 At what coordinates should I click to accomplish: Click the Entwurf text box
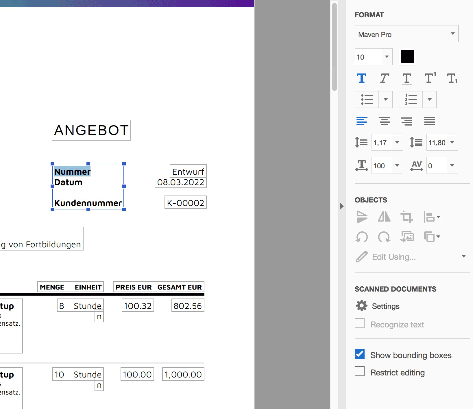click(188, 171)
